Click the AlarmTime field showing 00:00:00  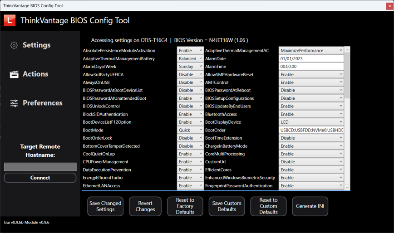(311, 67)
